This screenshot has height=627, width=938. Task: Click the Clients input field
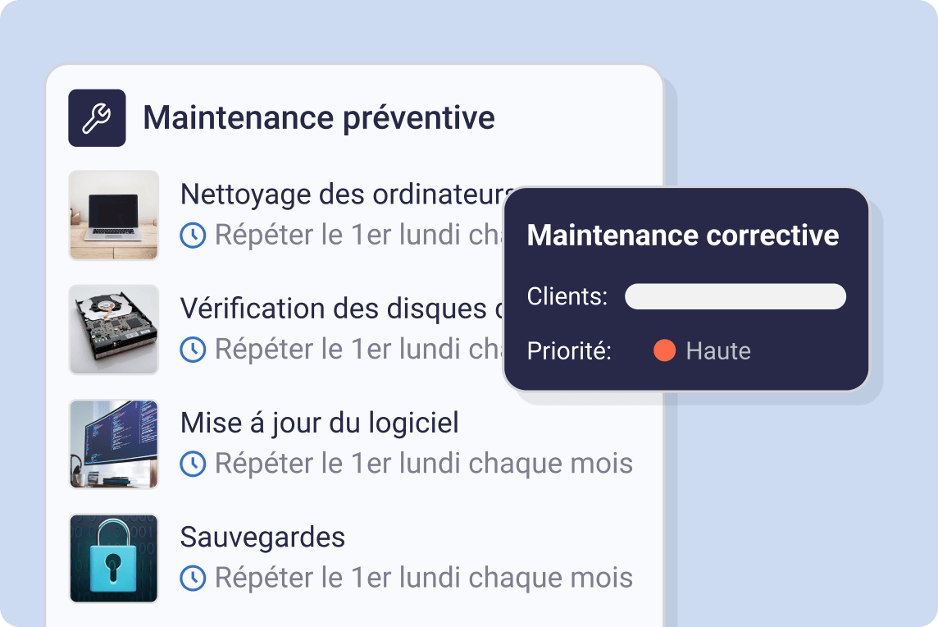point(735,296)
